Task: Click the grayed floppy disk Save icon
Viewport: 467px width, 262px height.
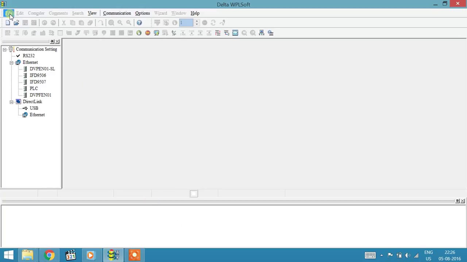Action: click(x=25, y=23)
